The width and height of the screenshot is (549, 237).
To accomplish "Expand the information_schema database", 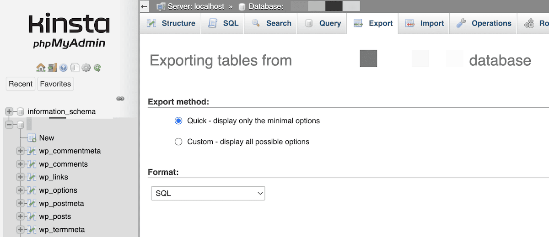I will pos(9,111).
